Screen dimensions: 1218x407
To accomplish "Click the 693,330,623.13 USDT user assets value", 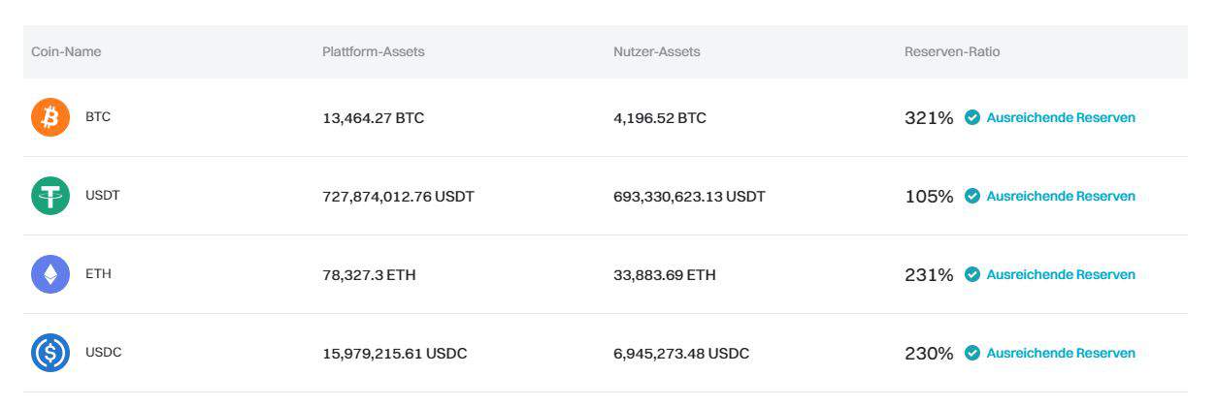I will (689, 197).
